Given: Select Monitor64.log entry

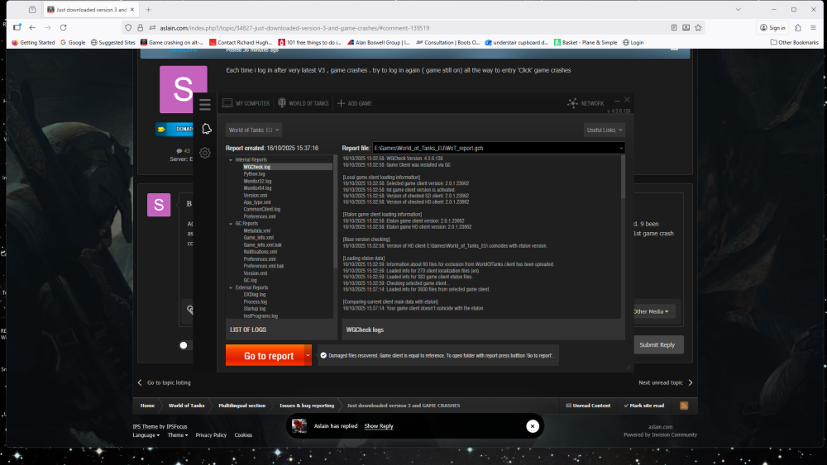Looking at the screenshot, I should [x=257, y=188].
